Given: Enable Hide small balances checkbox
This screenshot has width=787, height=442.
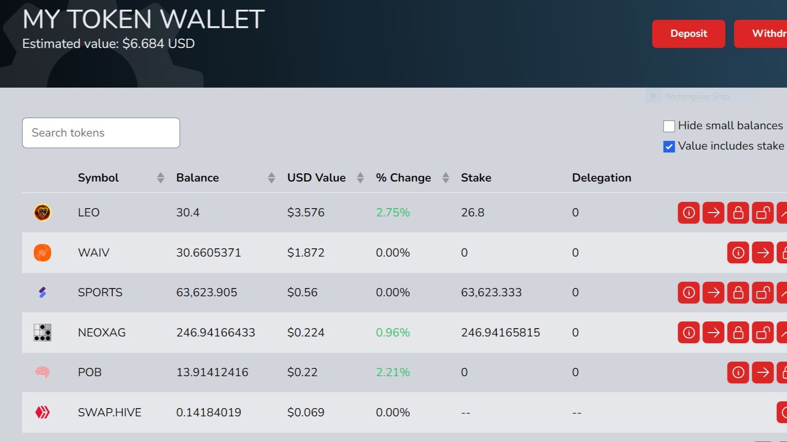Looking at the screenshot, I should 669,126.
